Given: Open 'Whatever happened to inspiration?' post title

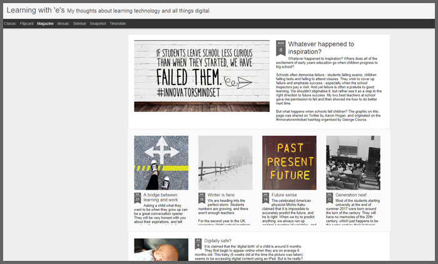Looking at the screenshot, I should point(321,48).
